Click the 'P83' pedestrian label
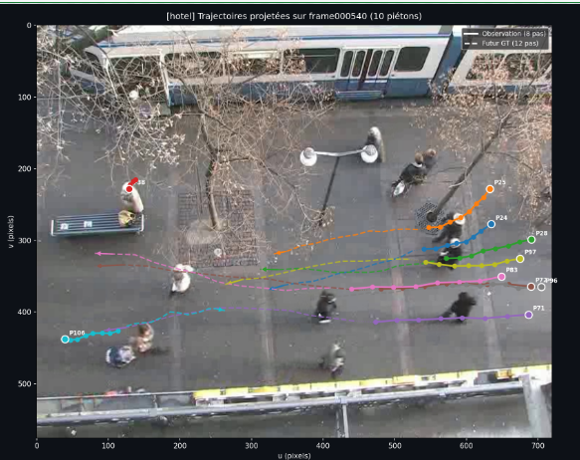Screen dimensions: 580x460 [511, 270]
